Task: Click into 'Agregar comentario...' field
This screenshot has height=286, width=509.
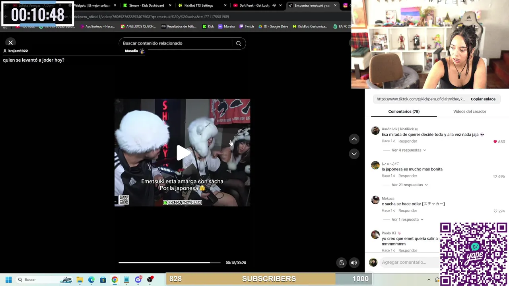Action: pyautogui.click(x=410, y=262)
